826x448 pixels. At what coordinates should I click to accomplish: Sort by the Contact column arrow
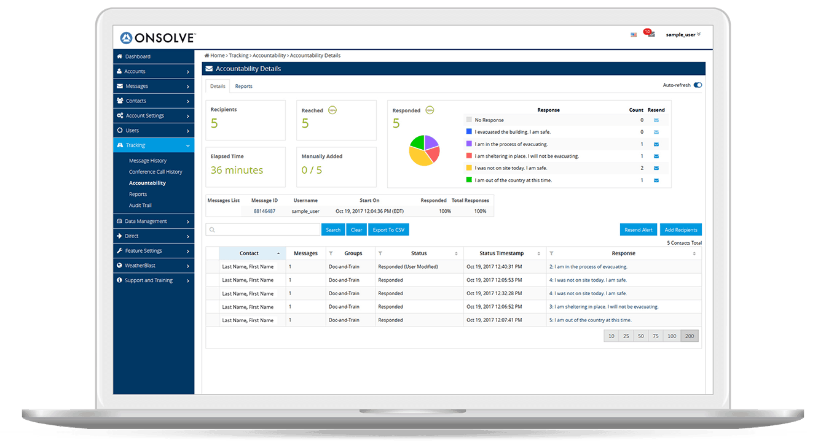click(x=279, y=253)
